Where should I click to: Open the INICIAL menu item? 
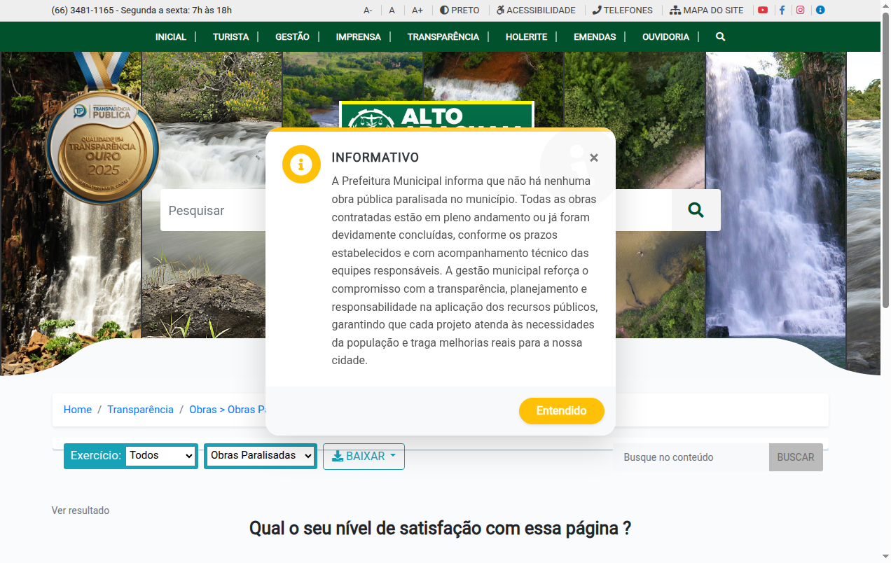tap(171, 36)
